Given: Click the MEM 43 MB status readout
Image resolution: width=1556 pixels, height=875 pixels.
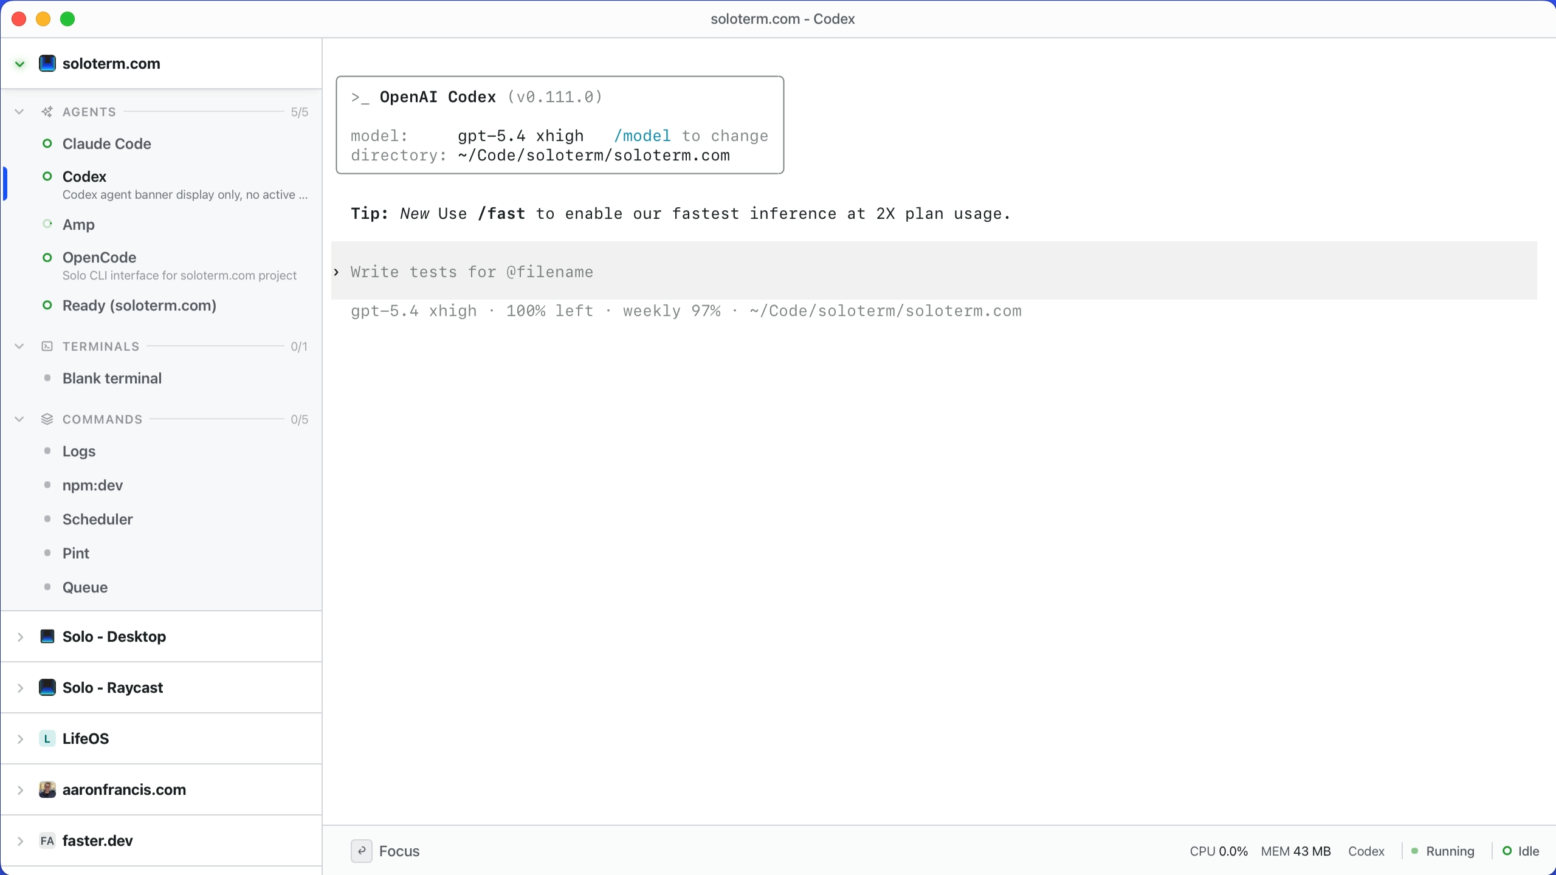Looking at the screenshot, I should coord(1296,851).
